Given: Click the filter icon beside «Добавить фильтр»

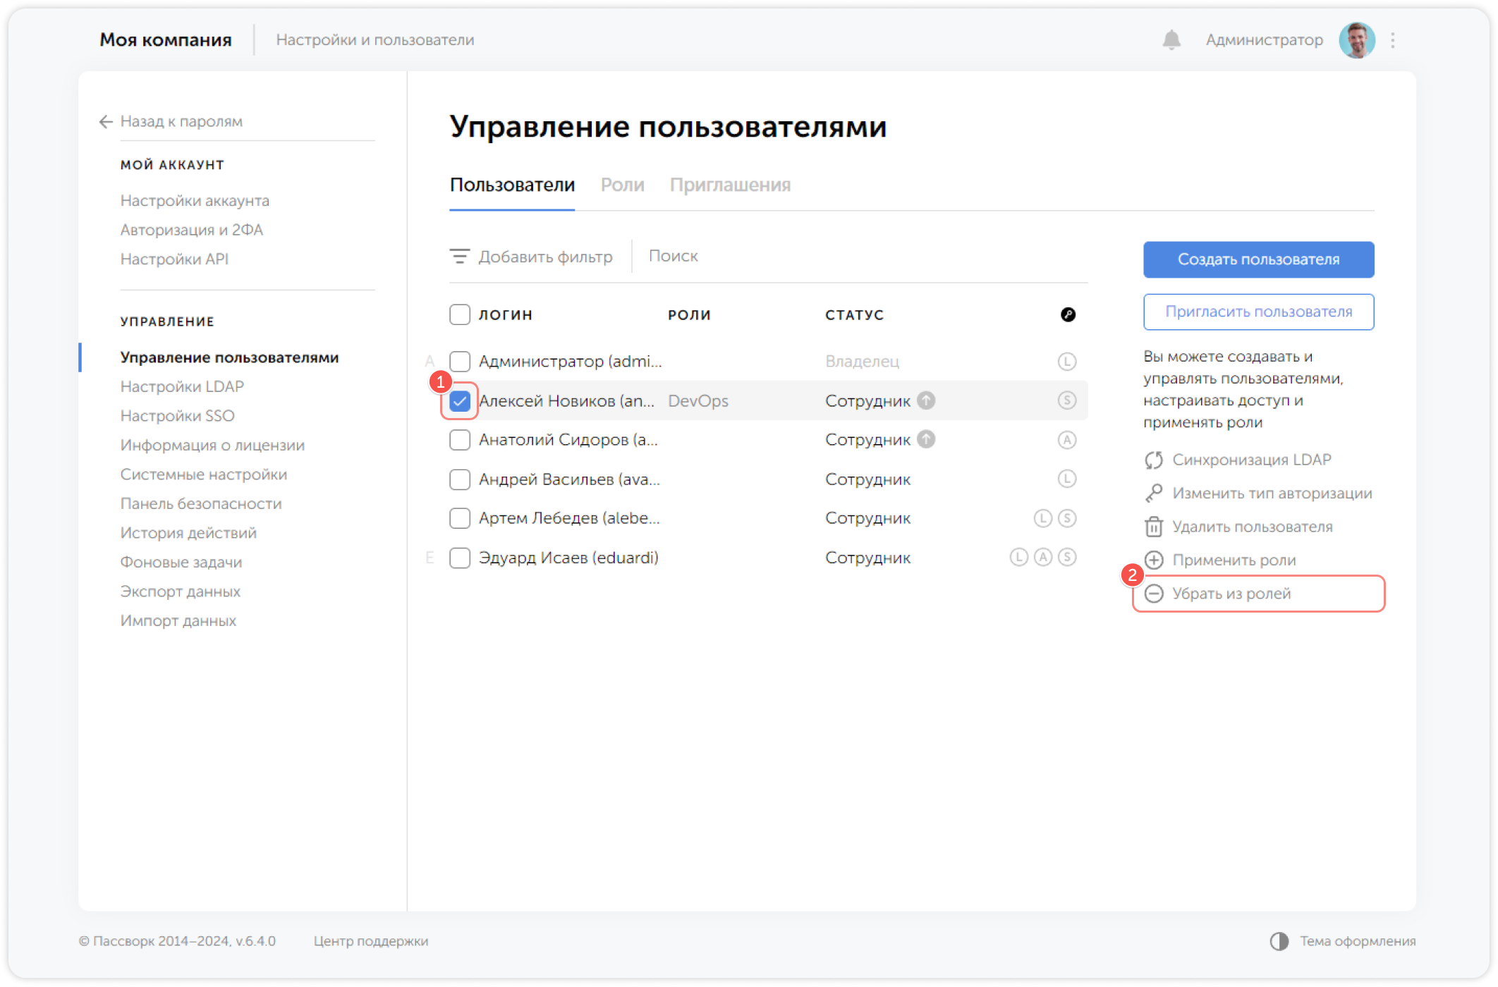Looking at the screenshot, I should (460, 257).
